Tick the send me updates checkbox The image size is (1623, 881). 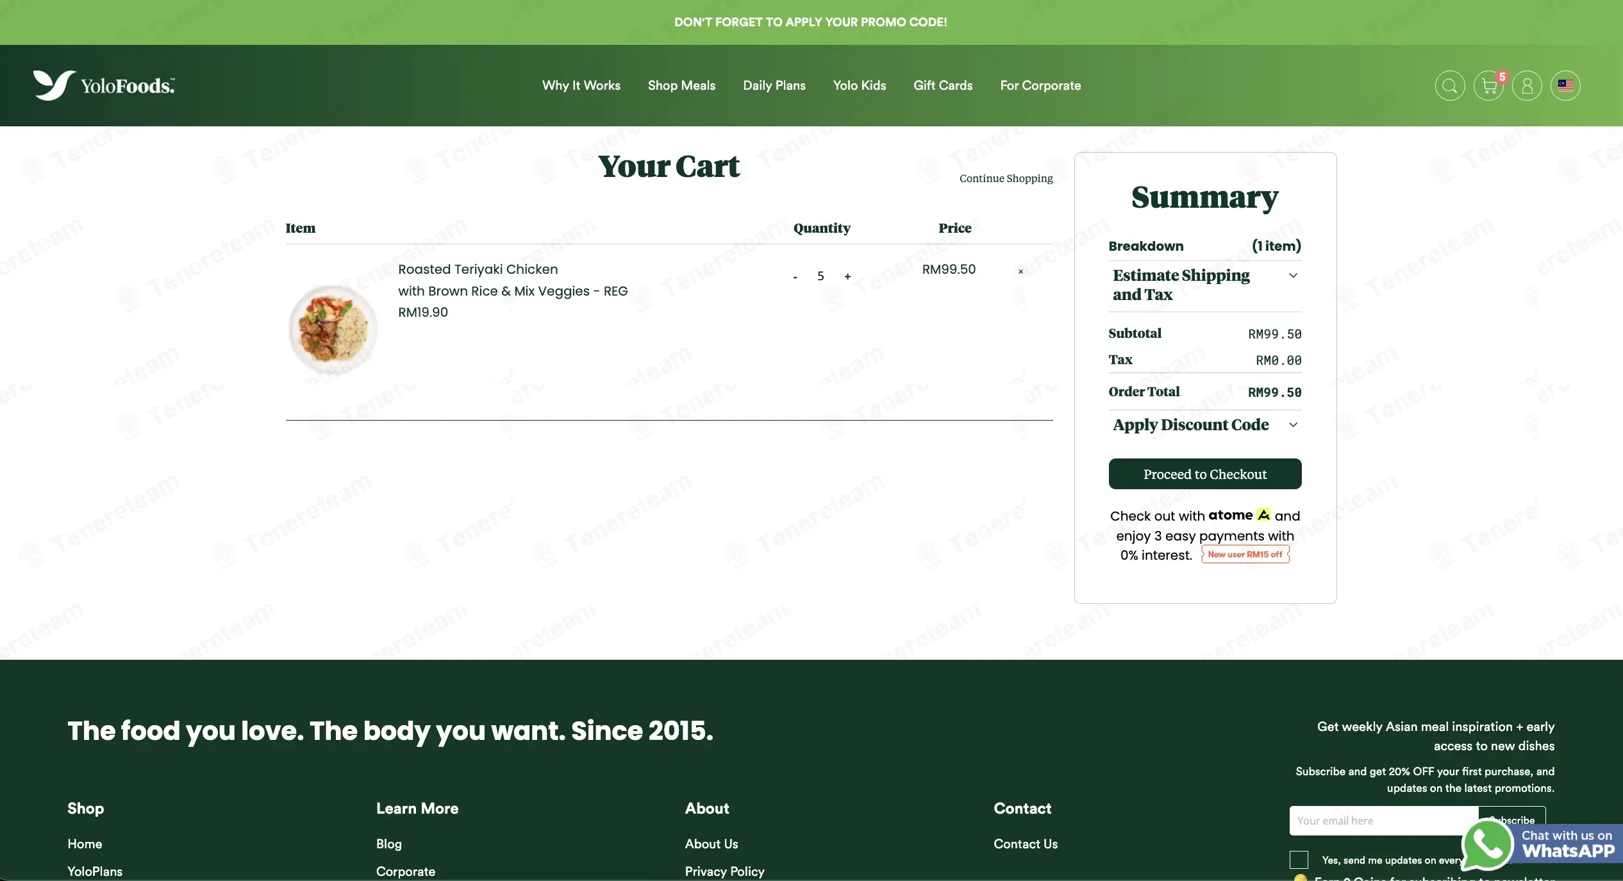1299,860
